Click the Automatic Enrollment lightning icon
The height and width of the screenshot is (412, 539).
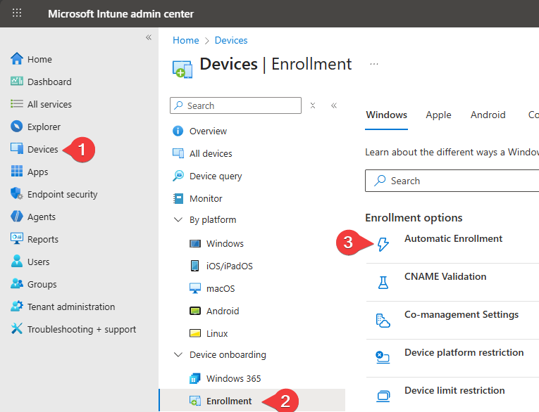click(383, 244)
